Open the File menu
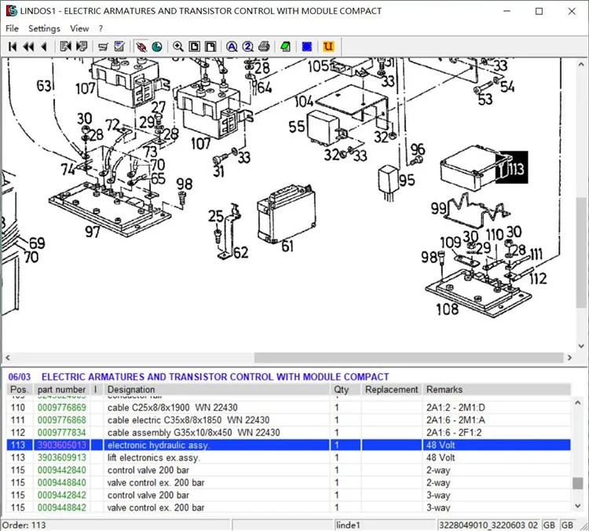 tap(12, 28)
